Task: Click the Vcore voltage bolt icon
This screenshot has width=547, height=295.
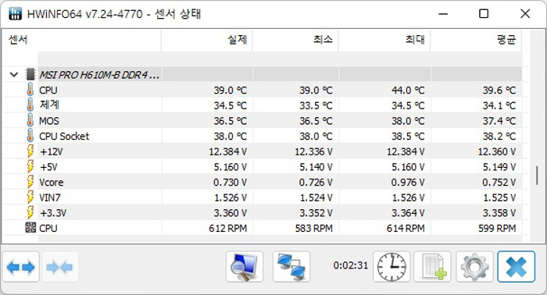Action: 30,182
